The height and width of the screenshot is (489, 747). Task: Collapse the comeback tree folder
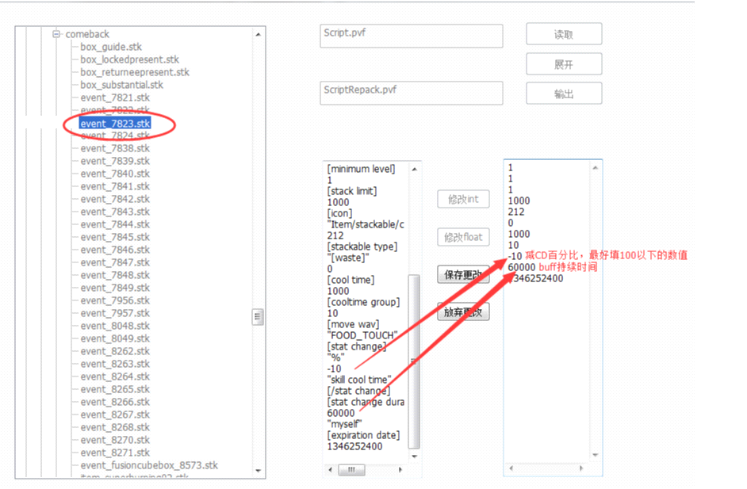tap(57, 34)
